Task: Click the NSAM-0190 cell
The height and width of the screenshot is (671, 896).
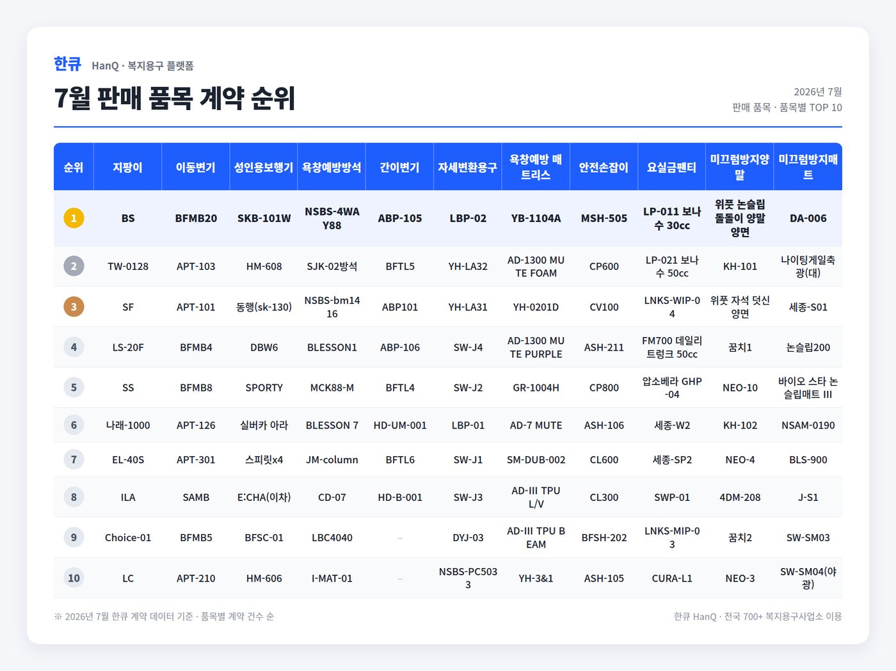Action: point(808,425)
